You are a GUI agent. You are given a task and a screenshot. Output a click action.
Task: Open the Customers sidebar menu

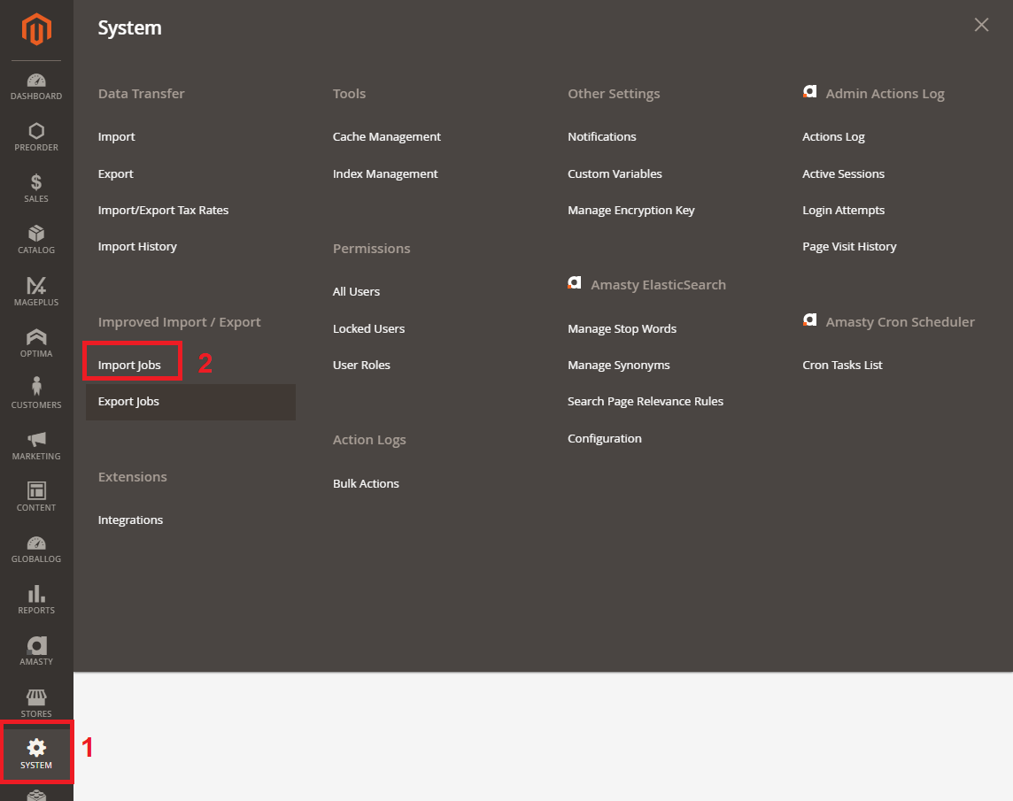pyautogui.click(x=36, y=394)
